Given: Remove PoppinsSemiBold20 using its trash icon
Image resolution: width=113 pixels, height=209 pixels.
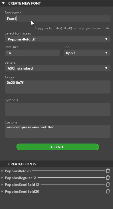Looking at the screenshot, I should [108, 191].
